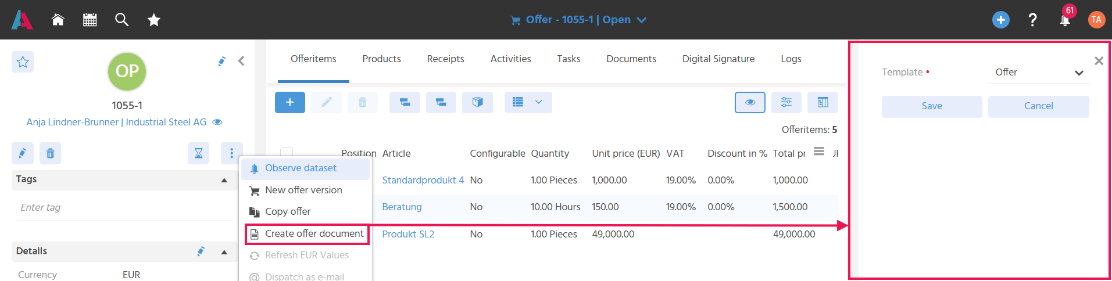The image size is (1112, 281).
Task: Toggle the eye preview button in toolbar
Action: 750,102
